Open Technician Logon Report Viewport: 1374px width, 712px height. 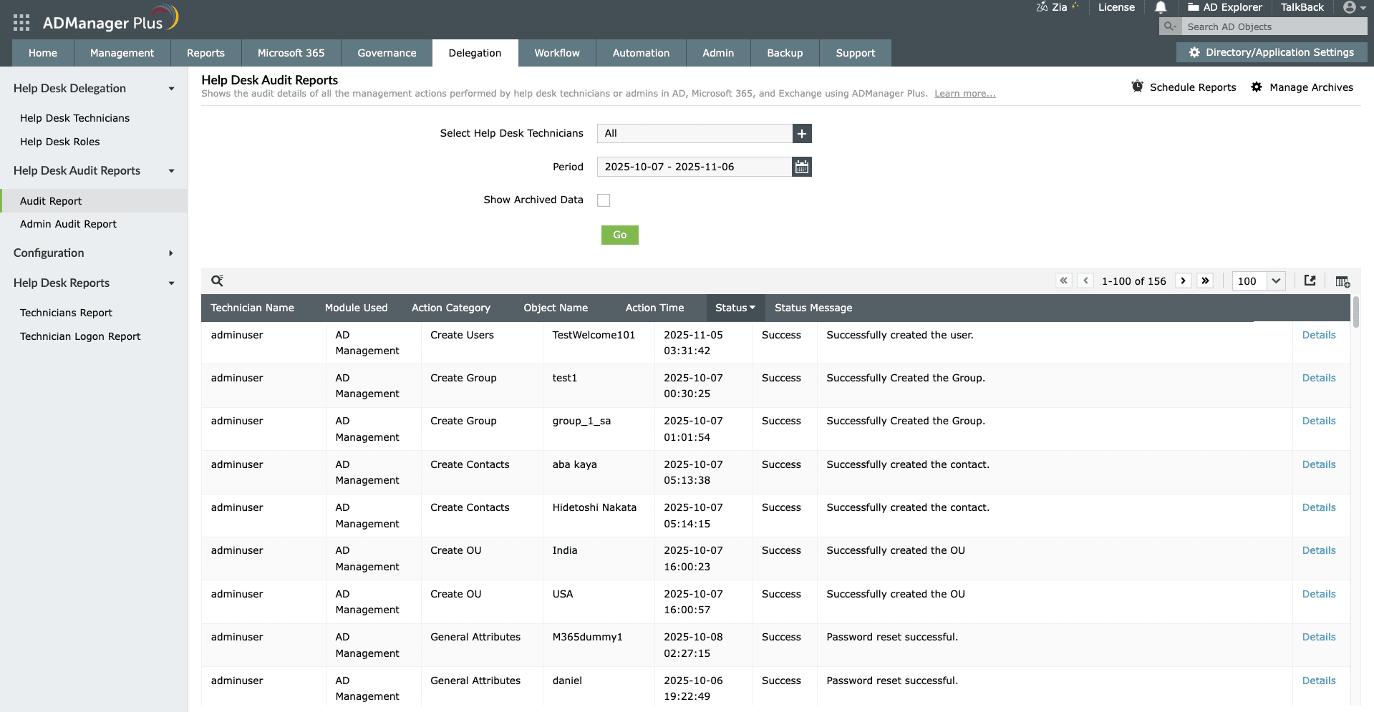coord(80,336)
